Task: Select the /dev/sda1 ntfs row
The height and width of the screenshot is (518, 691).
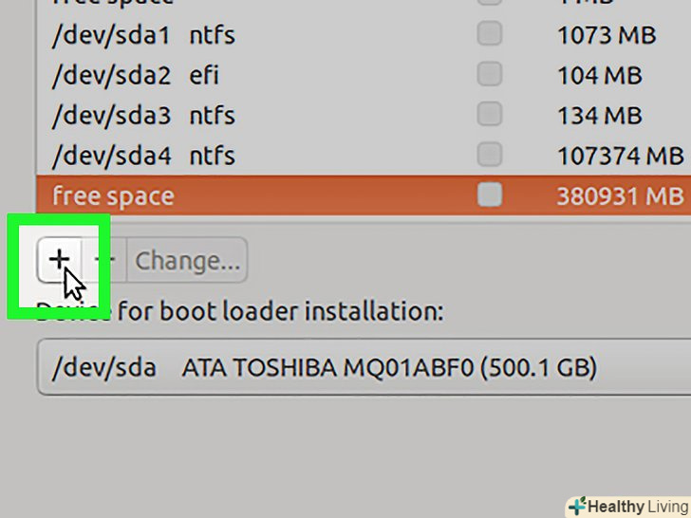Action: [x=364, y=35]
